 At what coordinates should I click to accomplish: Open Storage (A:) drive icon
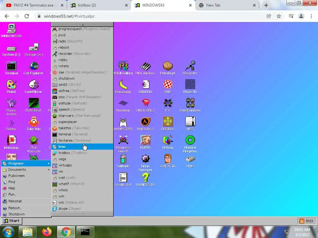[34, 50]
